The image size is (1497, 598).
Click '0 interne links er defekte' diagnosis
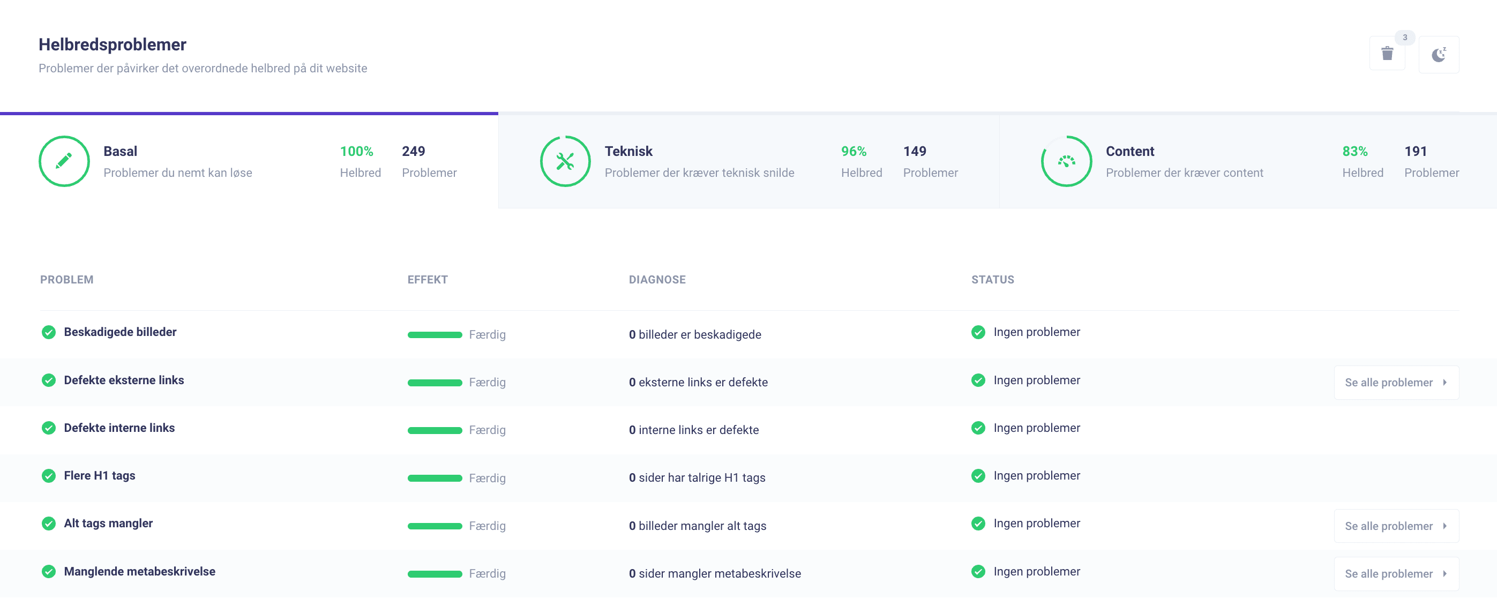point(694,430)
